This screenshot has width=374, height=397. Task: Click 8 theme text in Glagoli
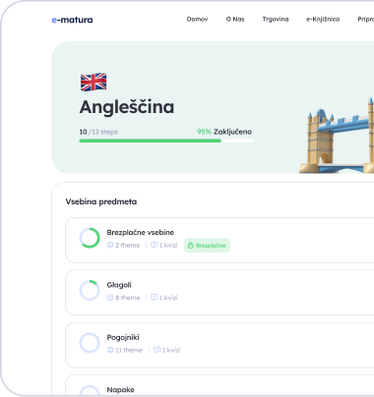(128, 298)
